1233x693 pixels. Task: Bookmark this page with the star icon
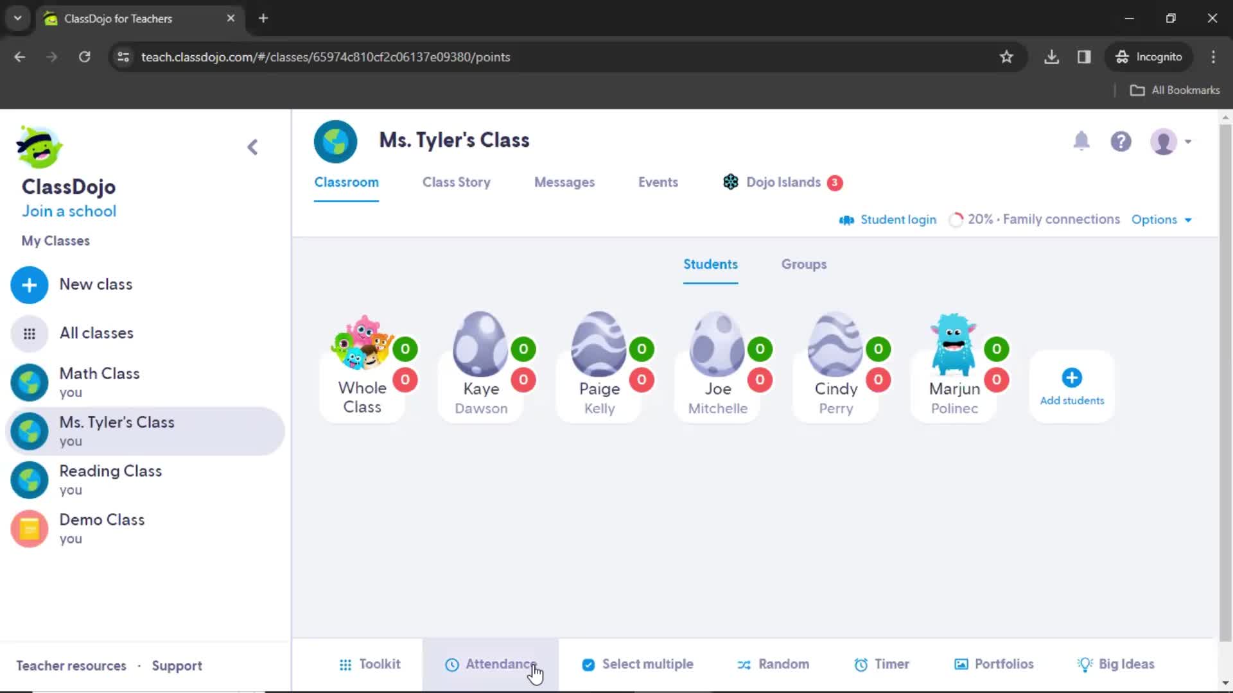click(x=1006, y=57)
